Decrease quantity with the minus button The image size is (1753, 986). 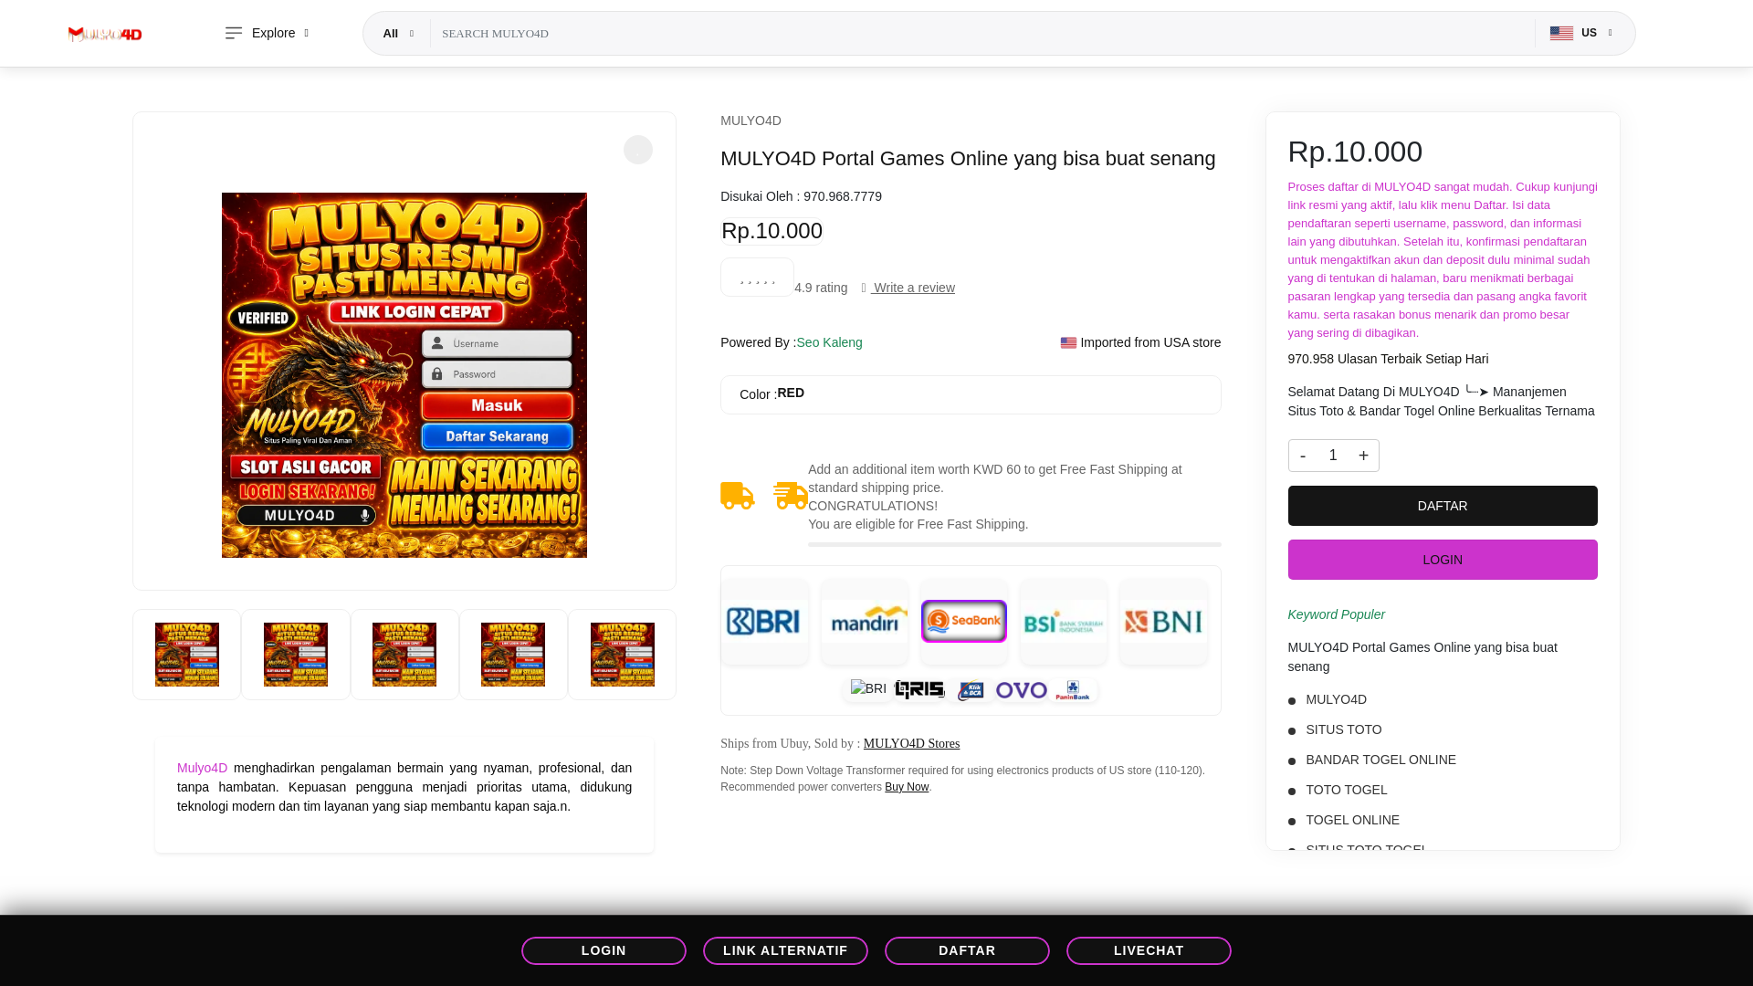(1303, 456)
